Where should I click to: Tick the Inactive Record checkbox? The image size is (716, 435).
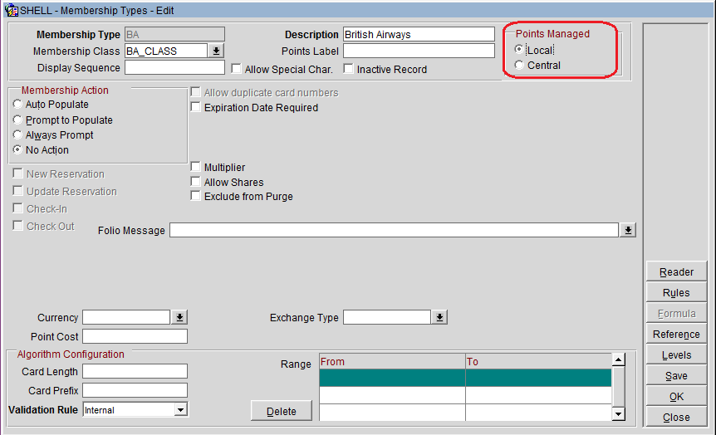(x=349, y=70)
